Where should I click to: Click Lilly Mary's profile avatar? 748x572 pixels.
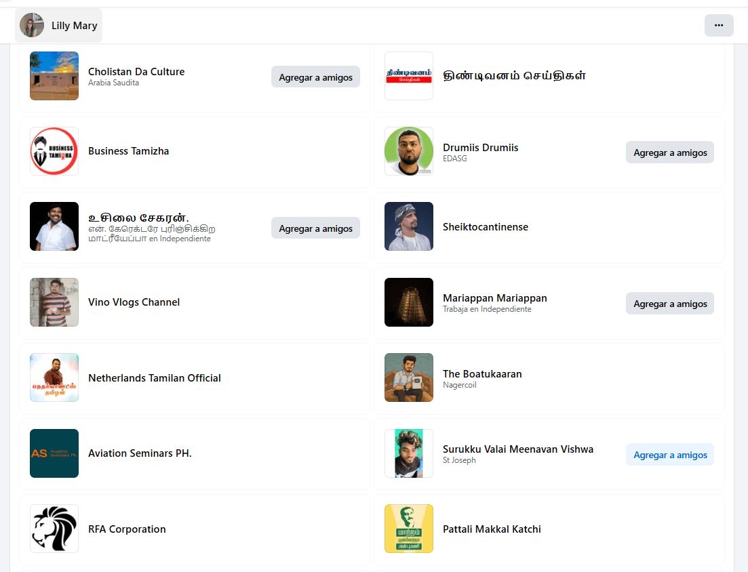point(32,25)
